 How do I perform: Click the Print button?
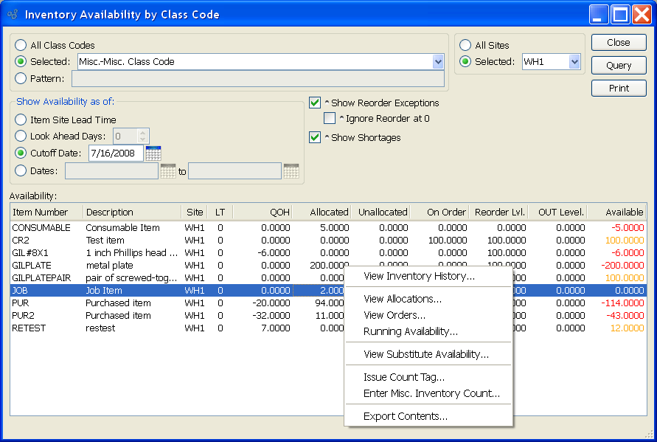pos(619,88)
